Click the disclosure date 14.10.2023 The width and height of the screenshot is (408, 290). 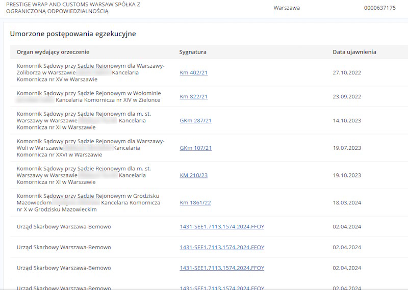click(x=347, y=121)
